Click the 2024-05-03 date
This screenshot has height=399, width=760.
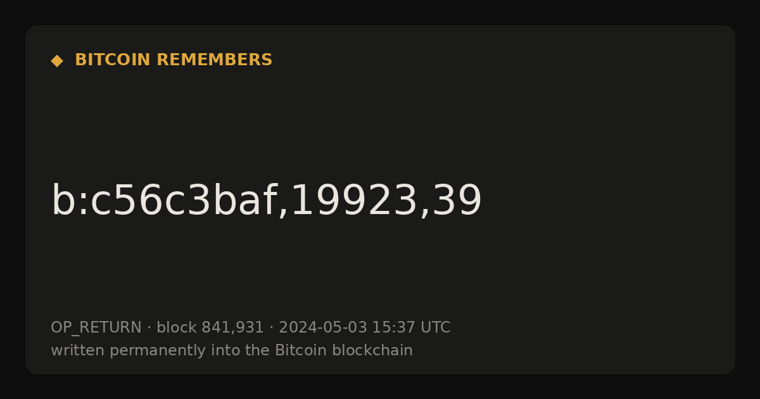tap(322, 328)
